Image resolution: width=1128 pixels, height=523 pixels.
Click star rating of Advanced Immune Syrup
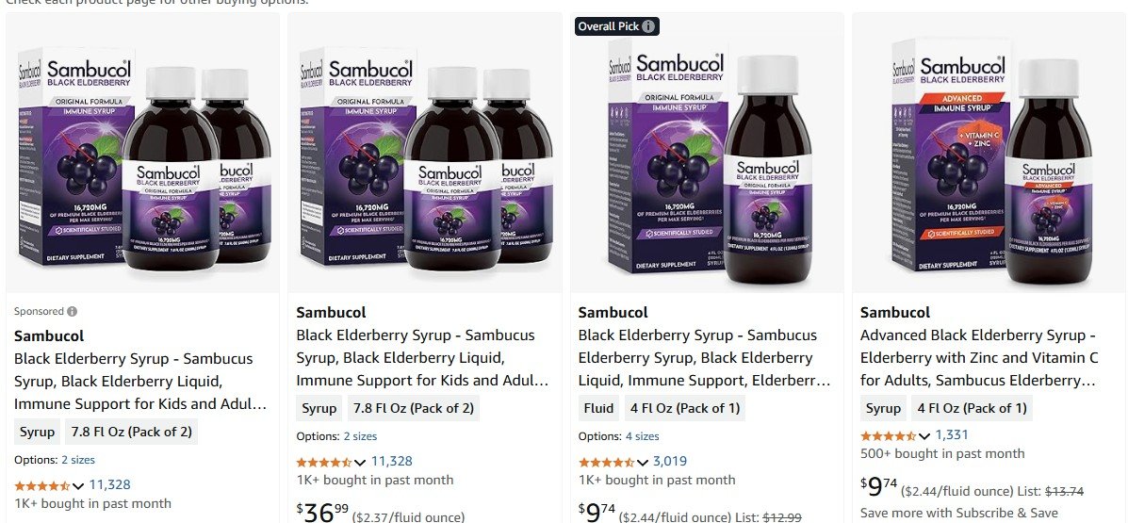click(888, 435)
